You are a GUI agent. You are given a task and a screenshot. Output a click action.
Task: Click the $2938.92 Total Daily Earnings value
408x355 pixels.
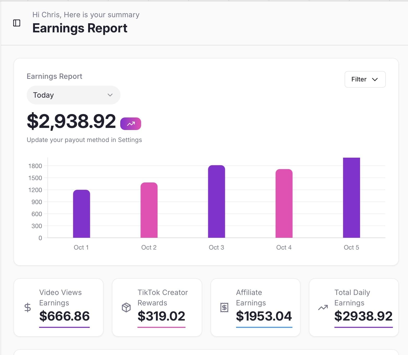click(x=363, y=316)
